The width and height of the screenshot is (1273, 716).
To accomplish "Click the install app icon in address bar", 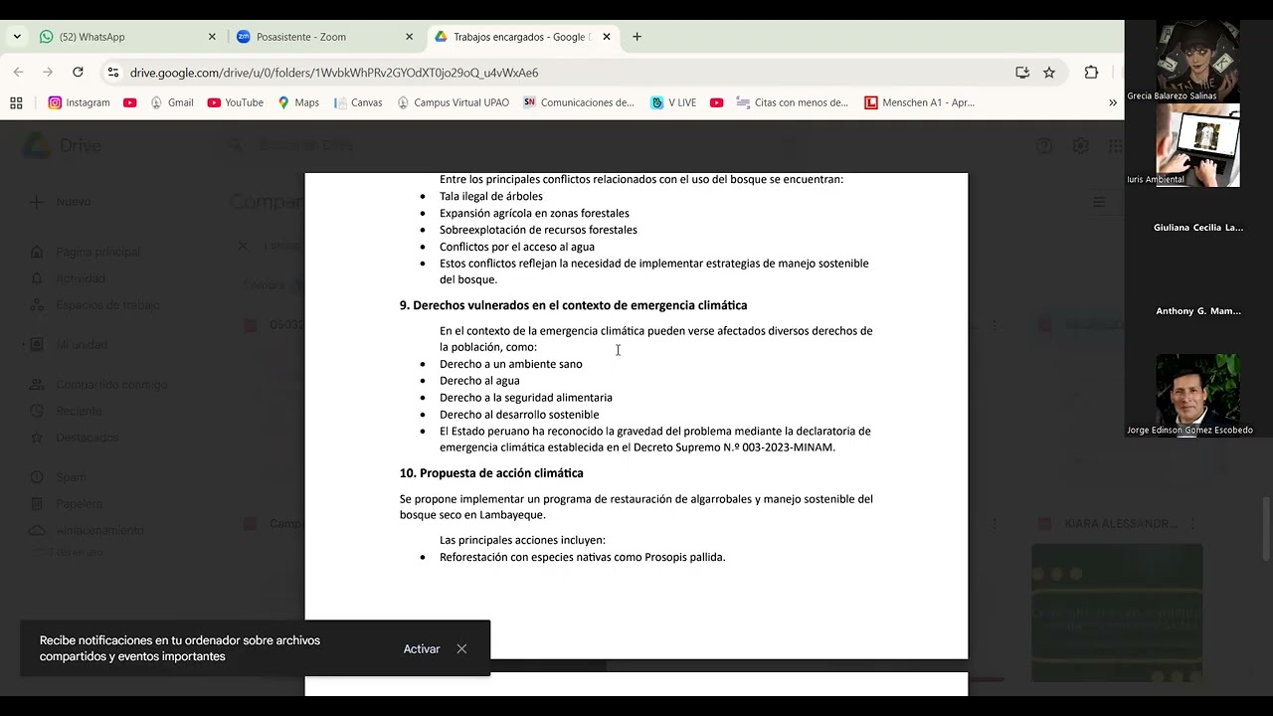I will pyautogui.click(x=1022, y=73).
